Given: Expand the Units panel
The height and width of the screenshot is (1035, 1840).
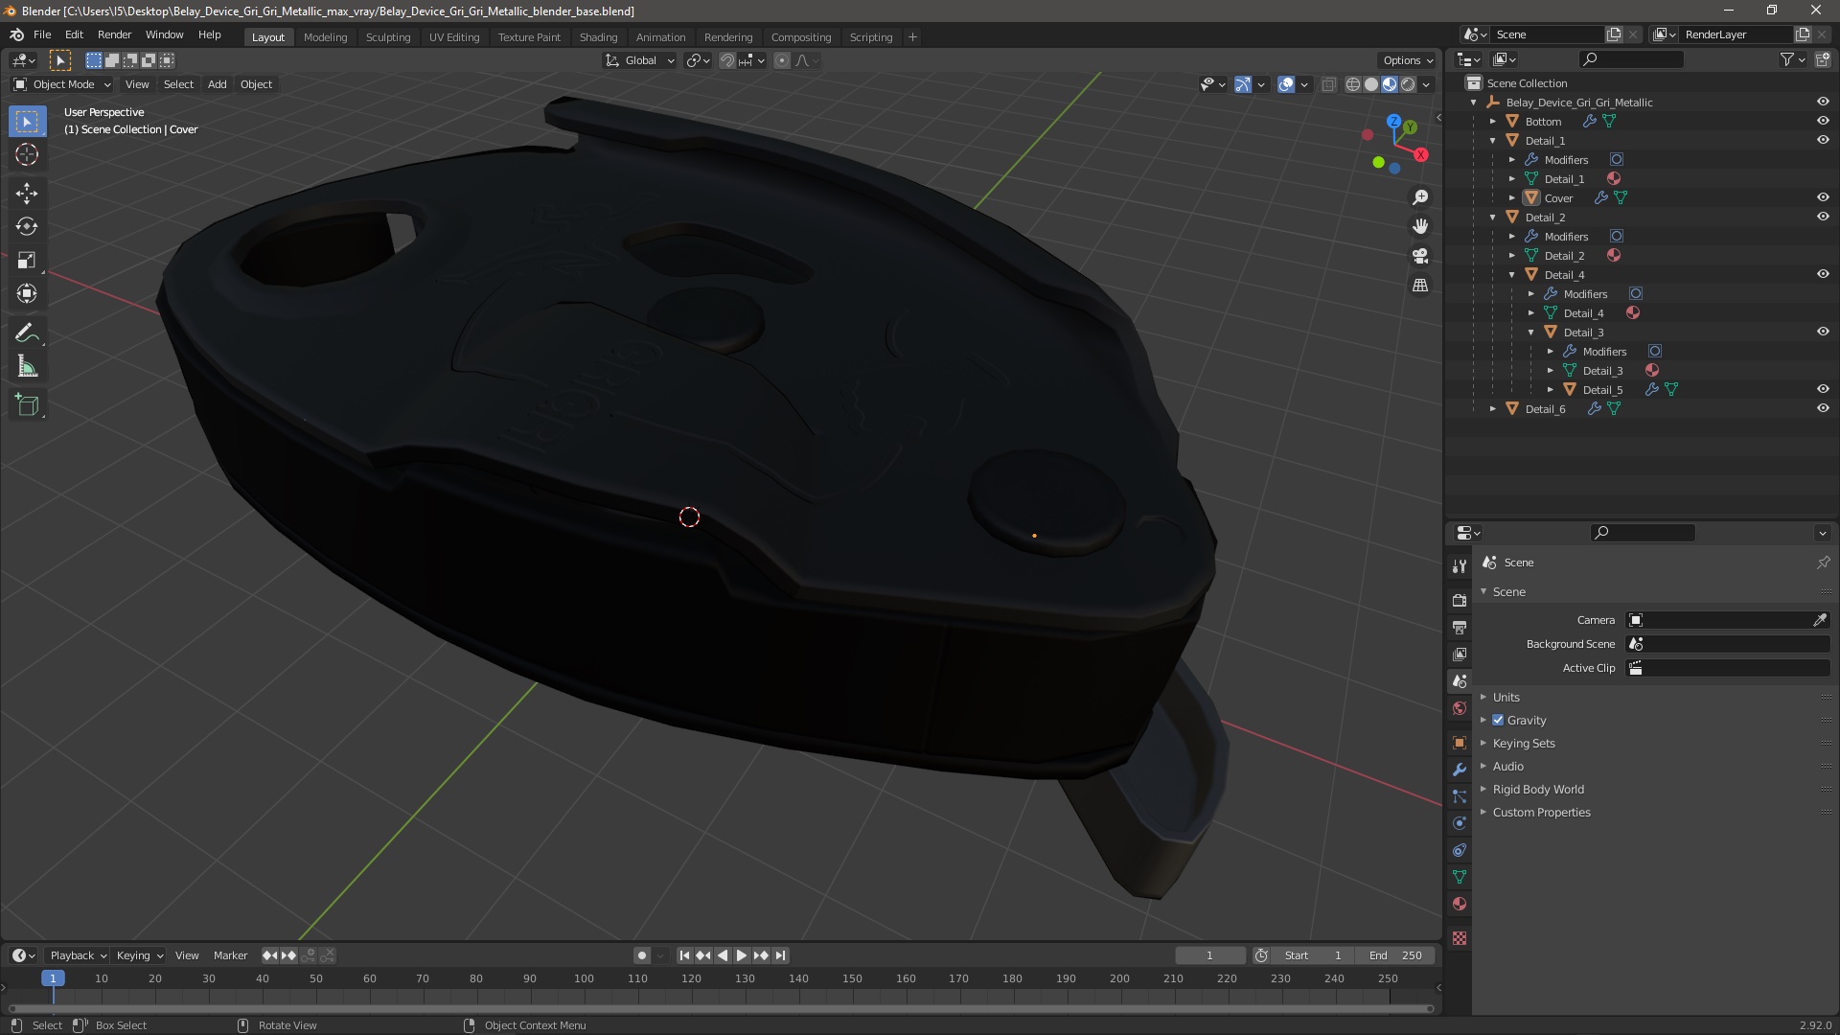Looking at the screenshot, I should pos(1506,697).
